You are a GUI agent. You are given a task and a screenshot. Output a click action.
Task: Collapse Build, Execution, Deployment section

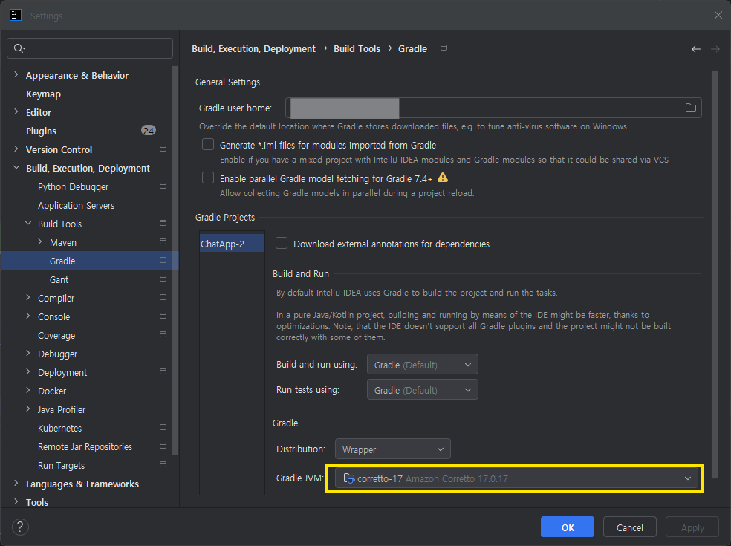(16, 167)
